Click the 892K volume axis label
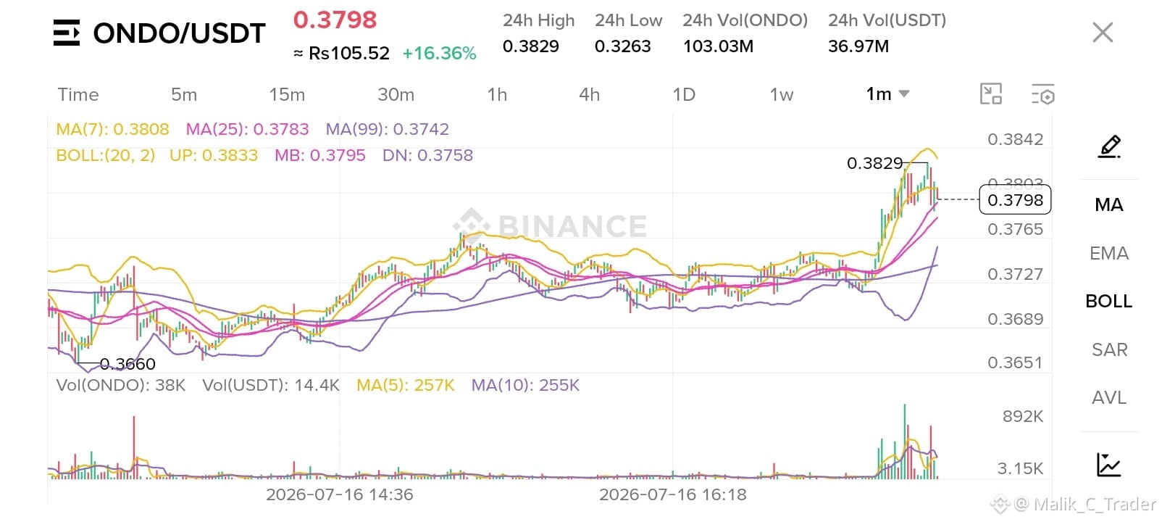 pyautogui.click(x=1023, y=416)
